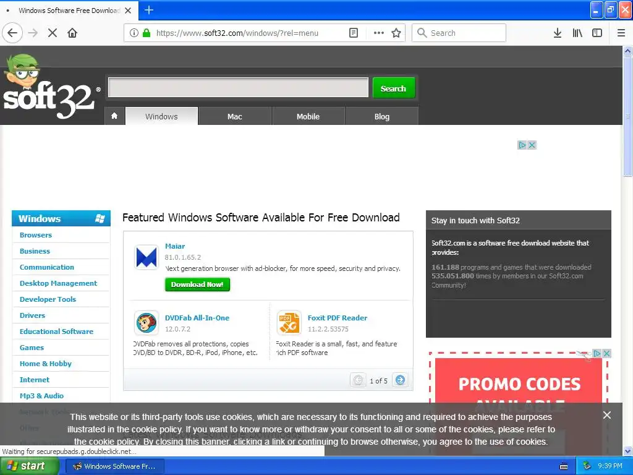Toggle reader view icon

click(x=353, y=33)
